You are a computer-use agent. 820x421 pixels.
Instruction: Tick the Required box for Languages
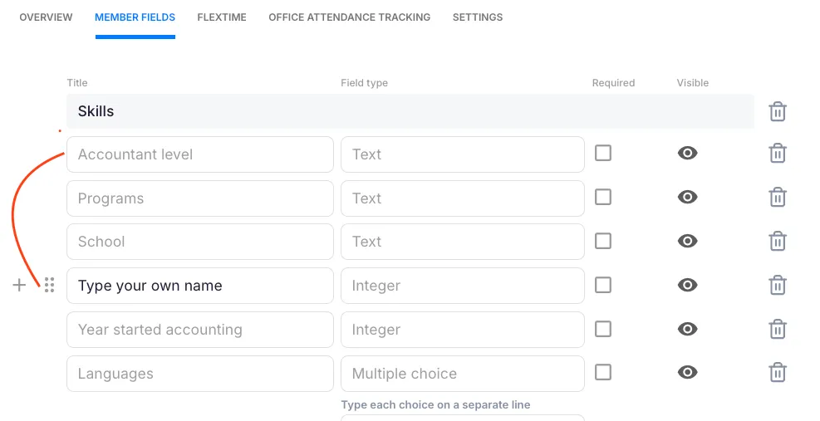(x=603, y=372)
